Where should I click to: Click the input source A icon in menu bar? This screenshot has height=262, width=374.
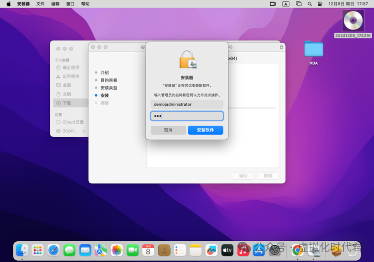(x=286, y=4)
